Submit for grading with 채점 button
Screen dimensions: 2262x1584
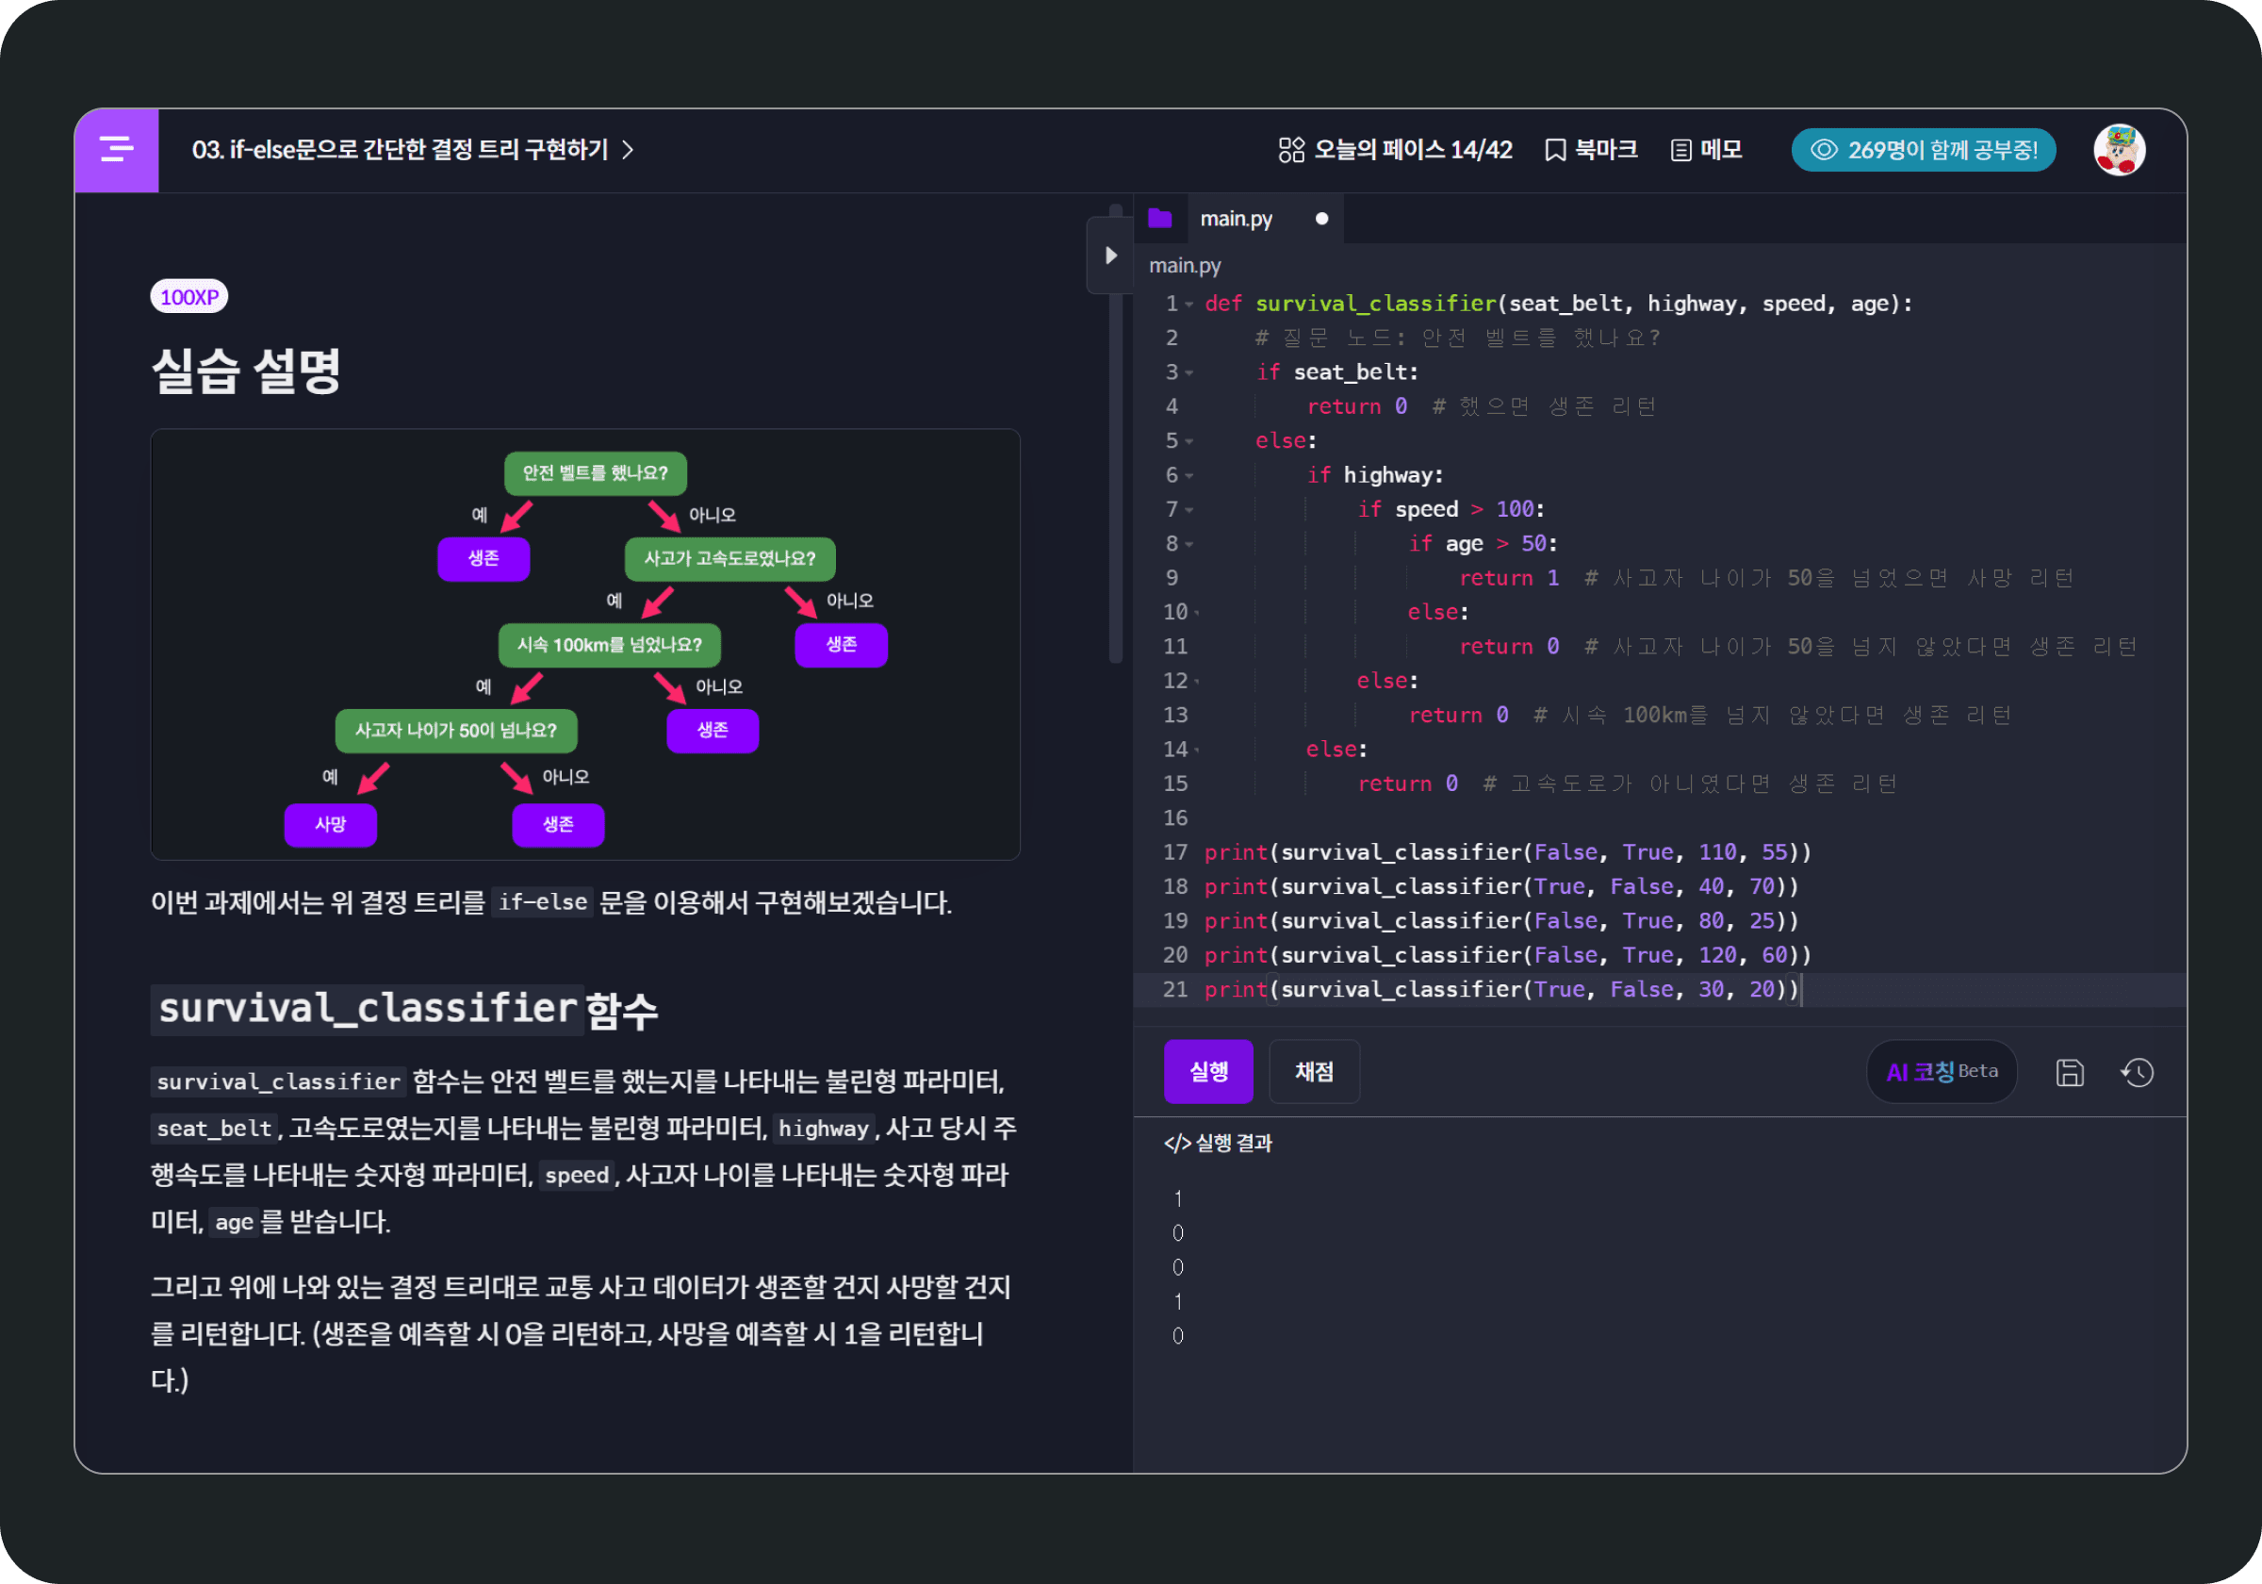(1313, 1071)
